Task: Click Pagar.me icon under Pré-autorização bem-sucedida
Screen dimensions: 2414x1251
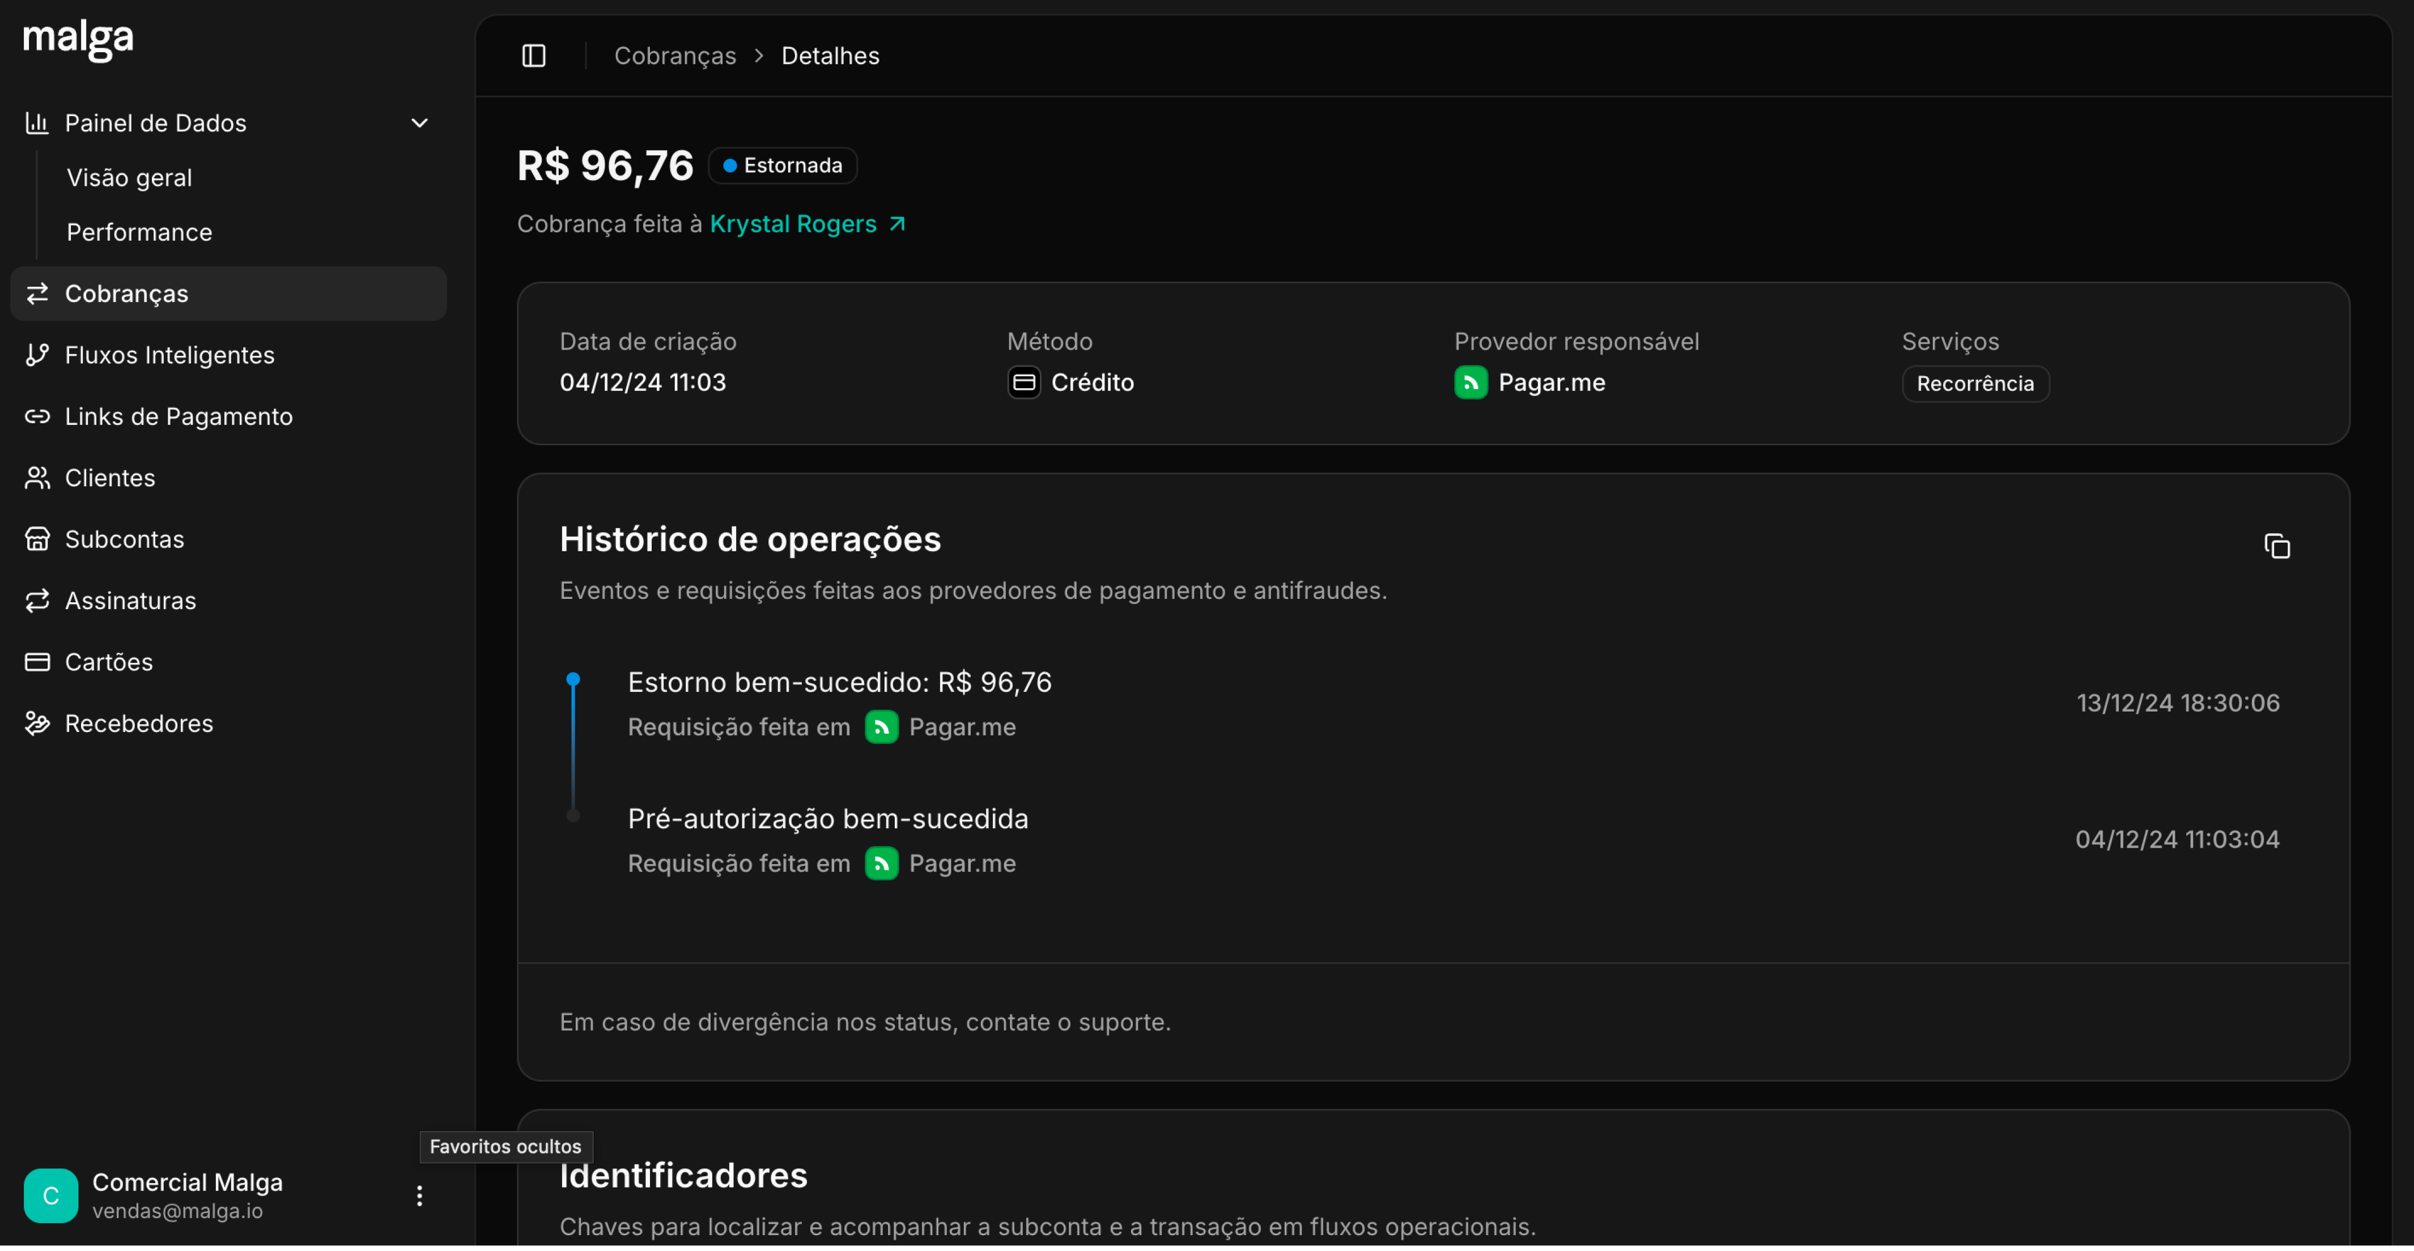Action: coord(881,864)
